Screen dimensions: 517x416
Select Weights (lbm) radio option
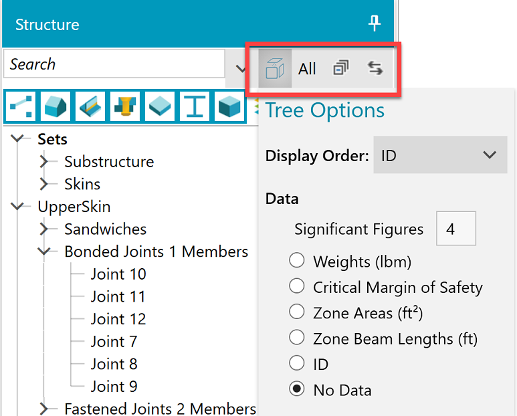[297, 260]
